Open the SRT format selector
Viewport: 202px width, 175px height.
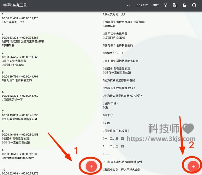click(x=156, y=5)
